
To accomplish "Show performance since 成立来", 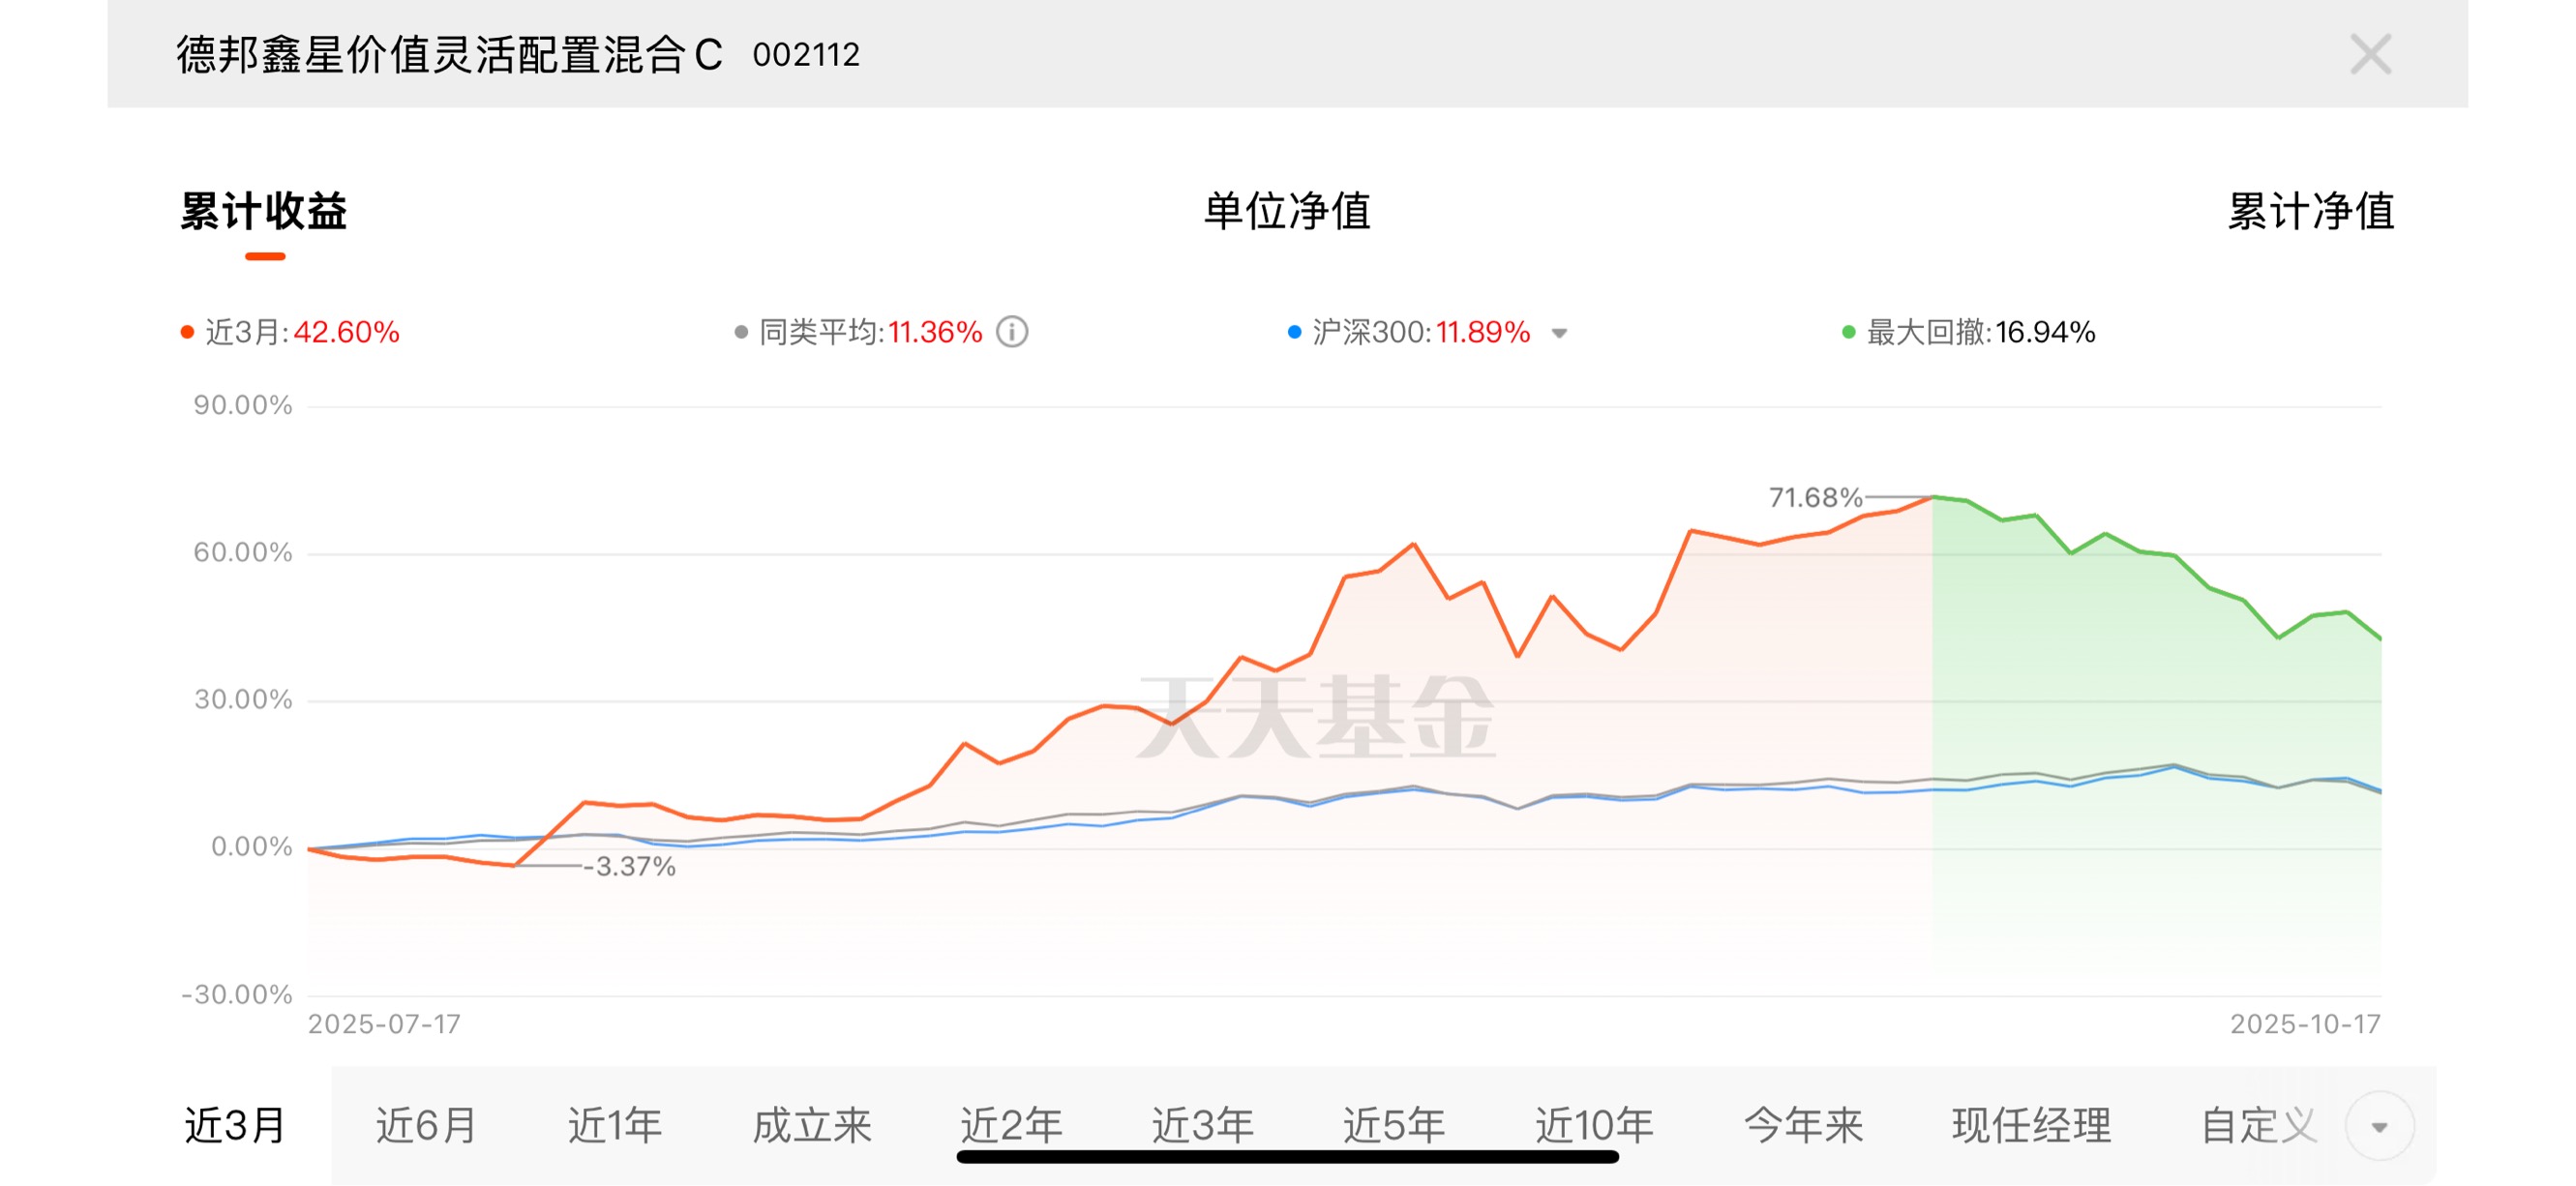I will [812, 1126].
